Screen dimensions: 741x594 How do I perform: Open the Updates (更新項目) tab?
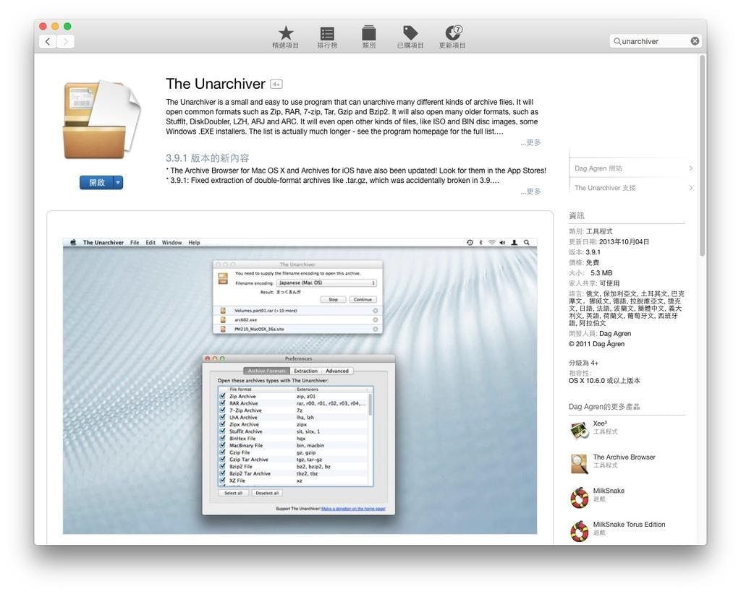tap(452, 37)
